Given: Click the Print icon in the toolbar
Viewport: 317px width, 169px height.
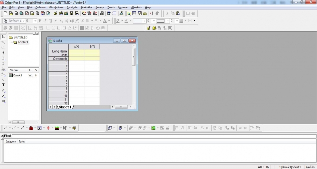Looking at the screenshot, I should click(102, 14).
